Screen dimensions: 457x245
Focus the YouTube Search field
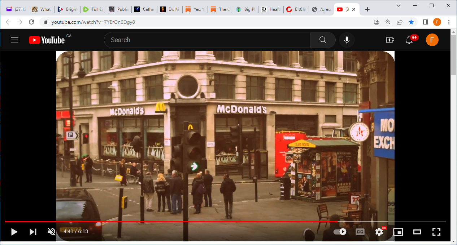(x=207, y=40)
